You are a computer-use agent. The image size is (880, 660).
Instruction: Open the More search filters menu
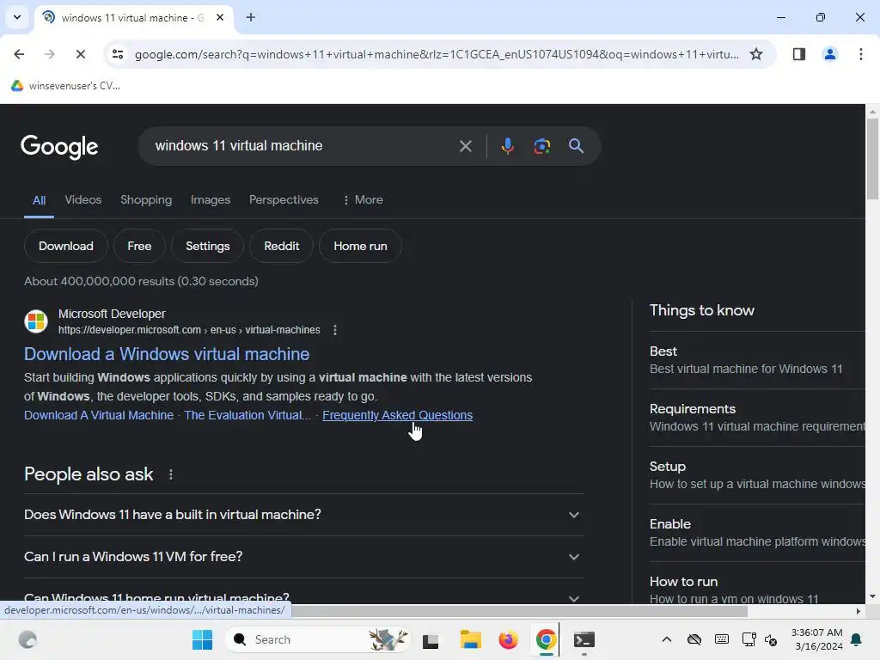pyautogui.click(x=363, y=199)
